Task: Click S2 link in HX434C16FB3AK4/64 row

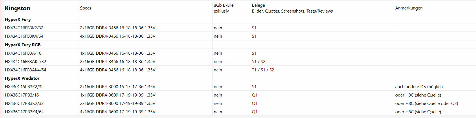Action: (x=272, y=70)
